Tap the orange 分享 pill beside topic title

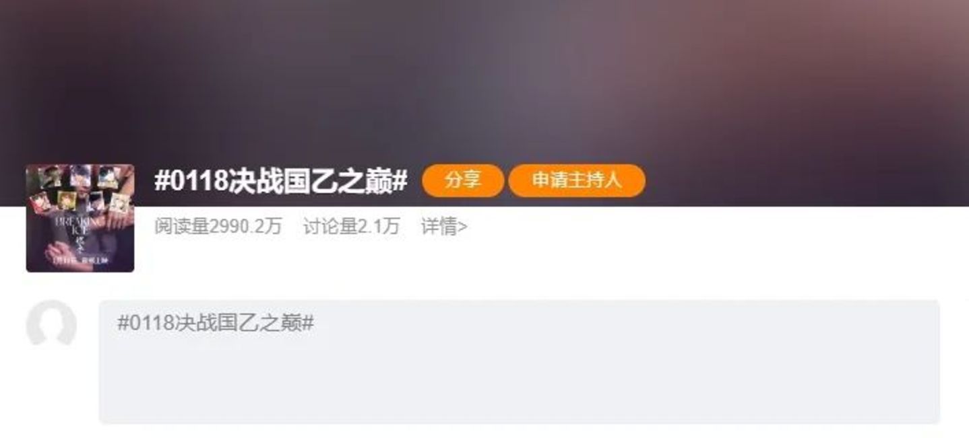pos(463,180)
